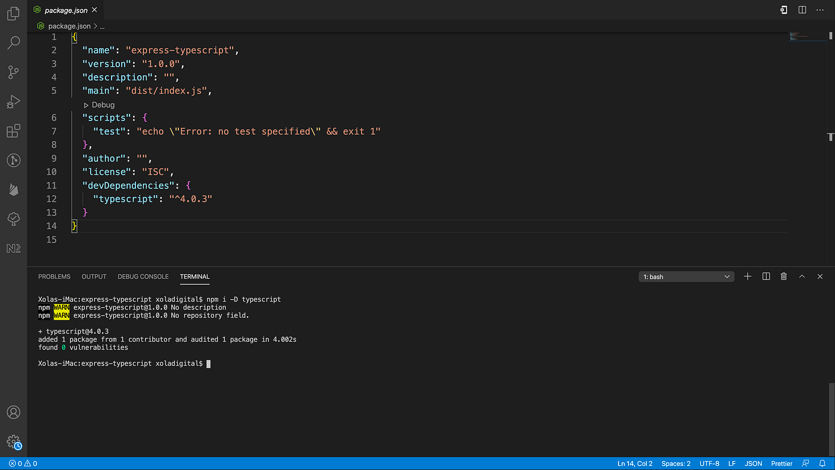Switch to the Debug Console tab
Screen dimensions: 835x470
click(143, 276)
